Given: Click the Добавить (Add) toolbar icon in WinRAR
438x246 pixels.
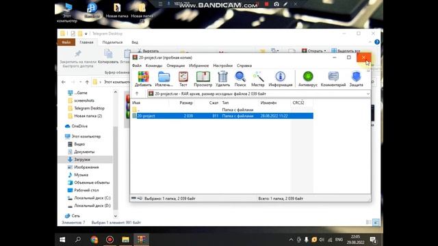Looking at the screenshot, I should point(143,79).
